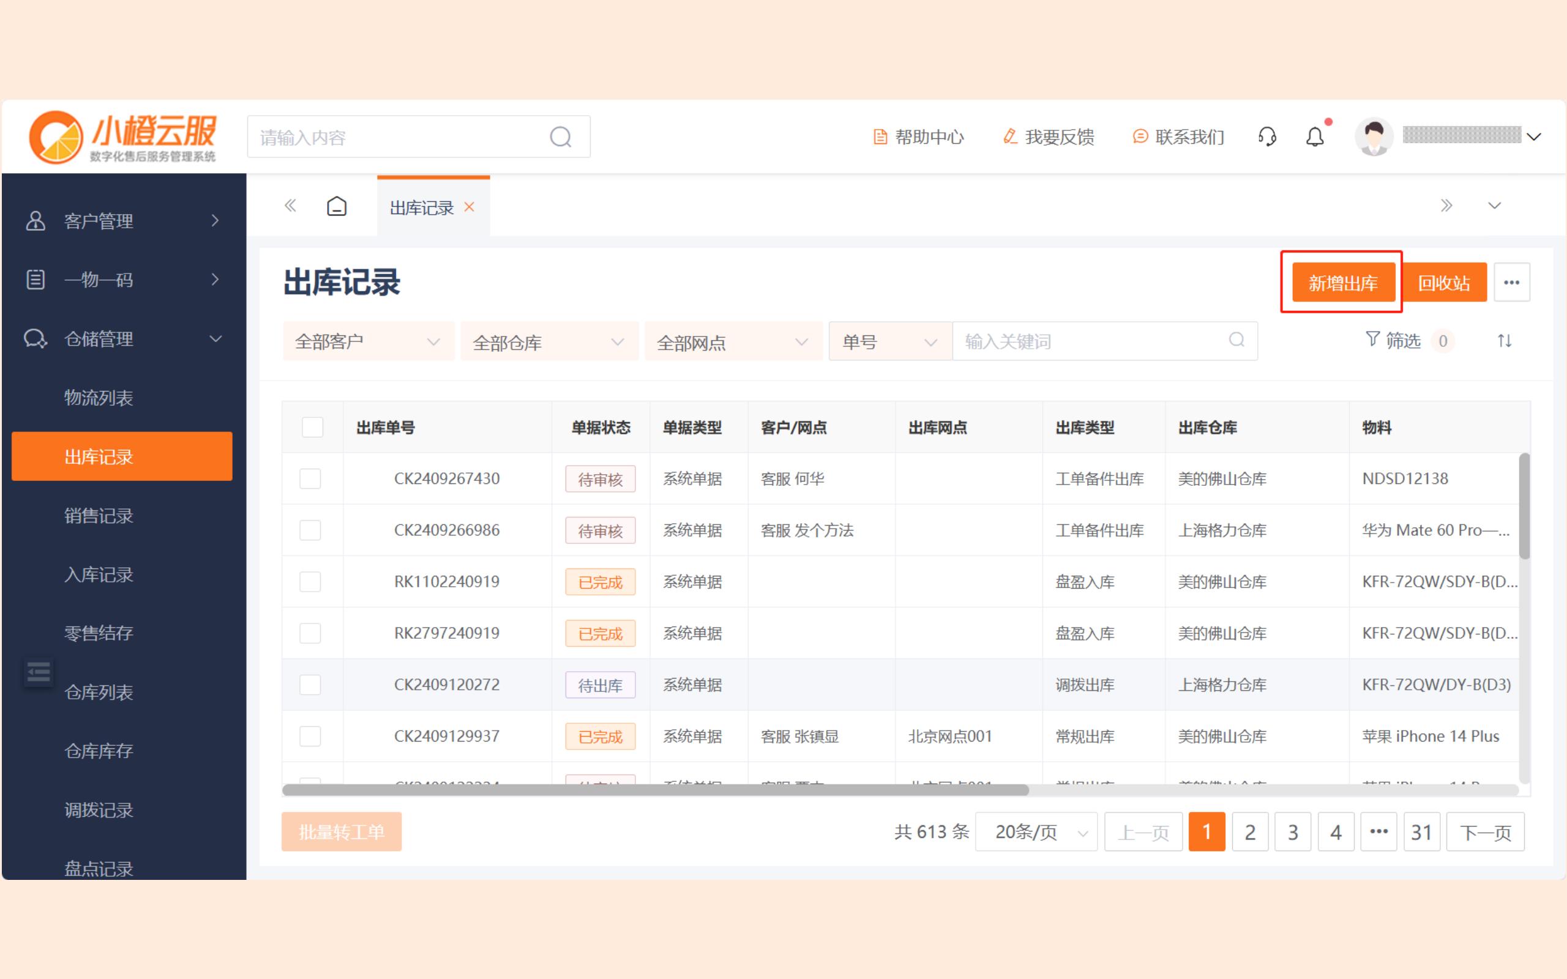Select 出库记录 in sidebar
Viewport: 1567px width, 979px height.
122,456
